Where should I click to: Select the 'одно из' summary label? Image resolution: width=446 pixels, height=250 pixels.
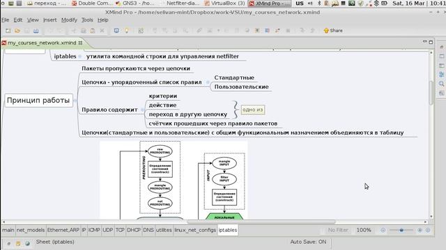[x=253, y=110]
